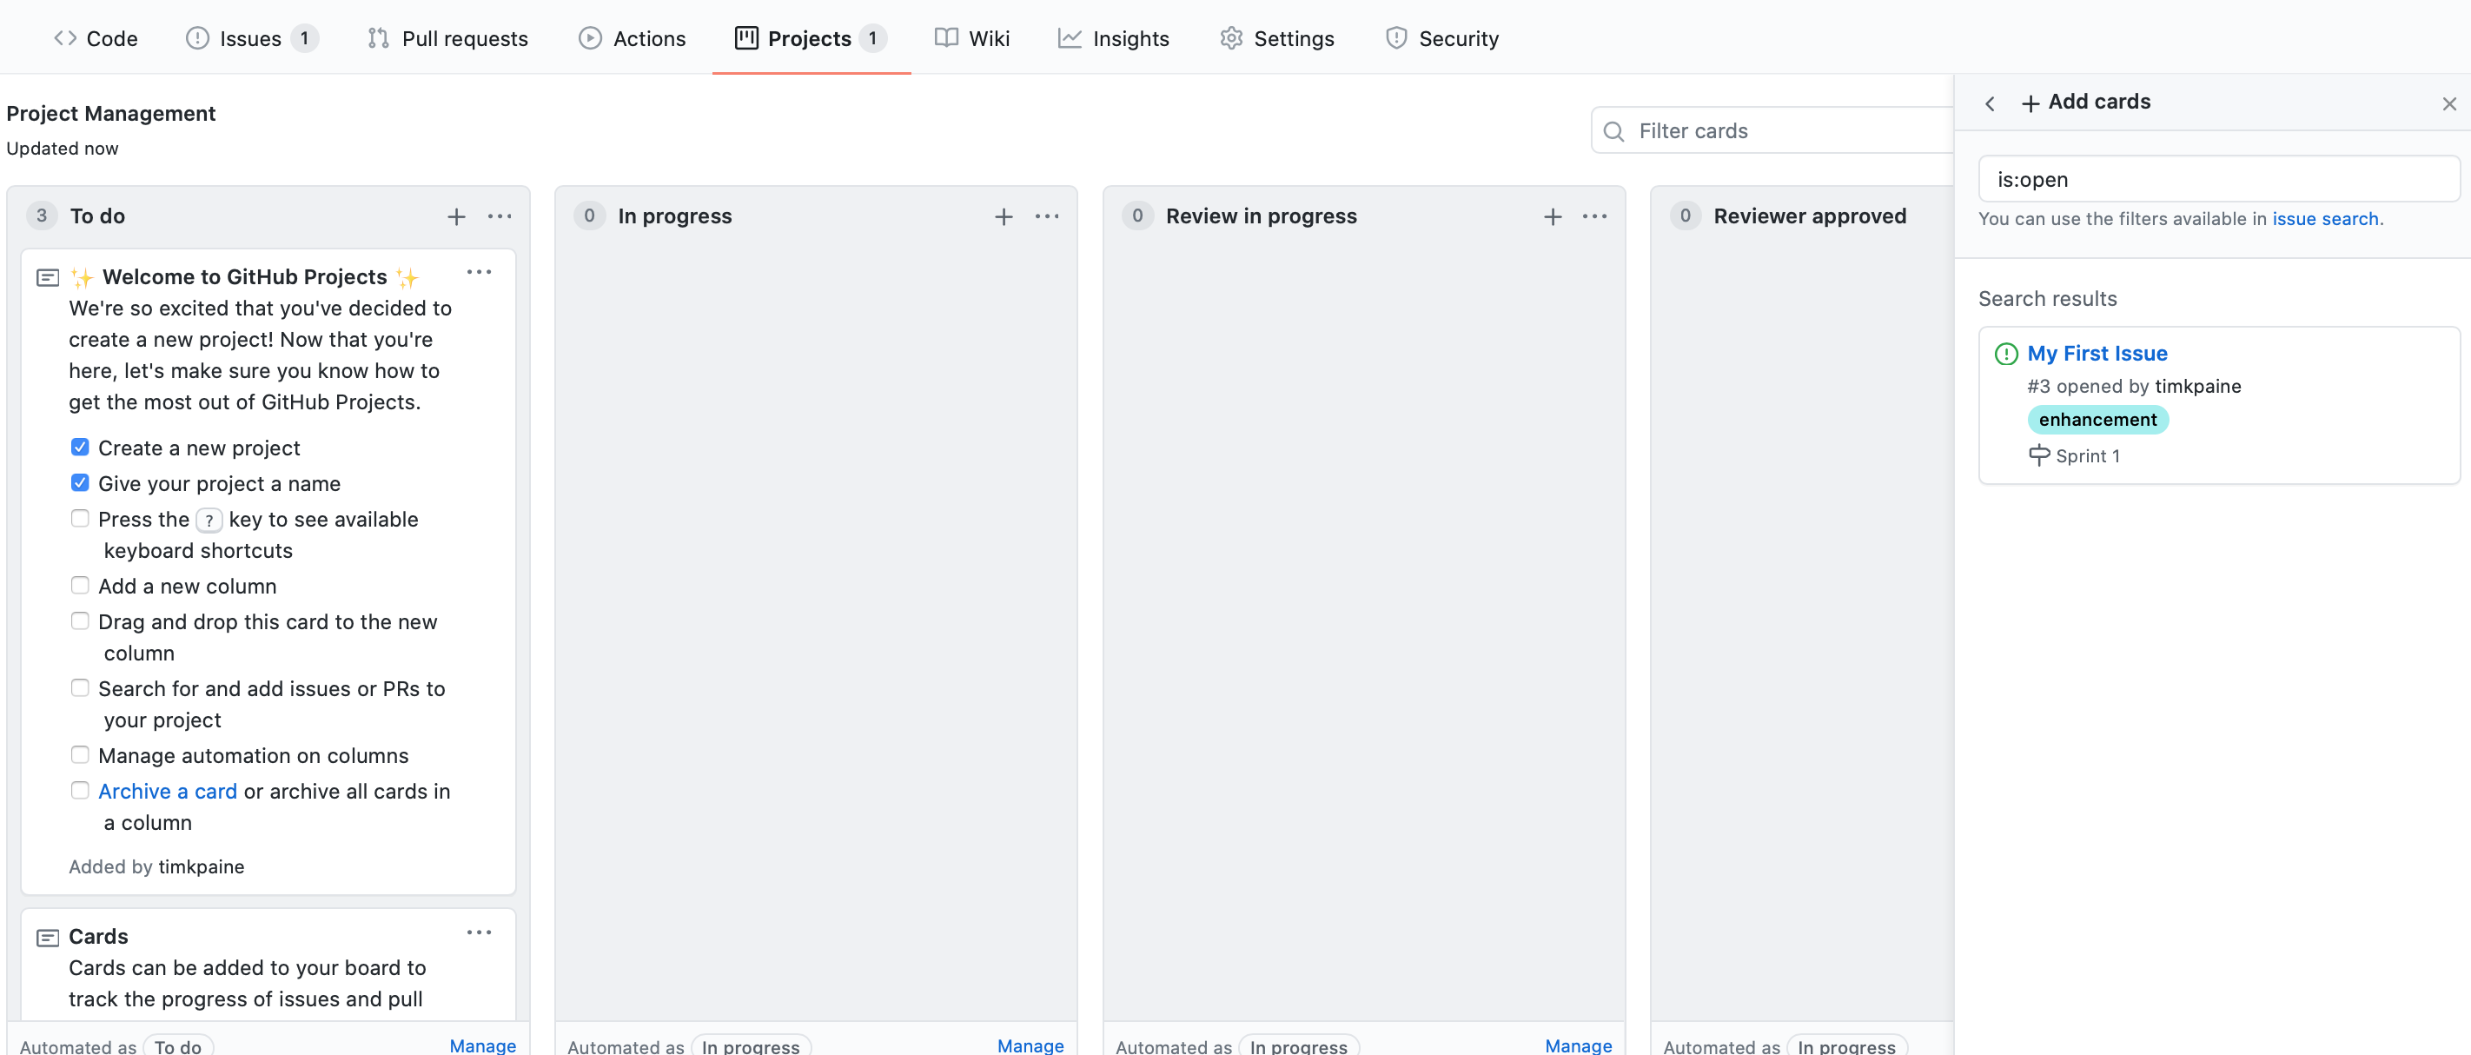
Task: Check Drag and drop this card task
Action: 81,620
